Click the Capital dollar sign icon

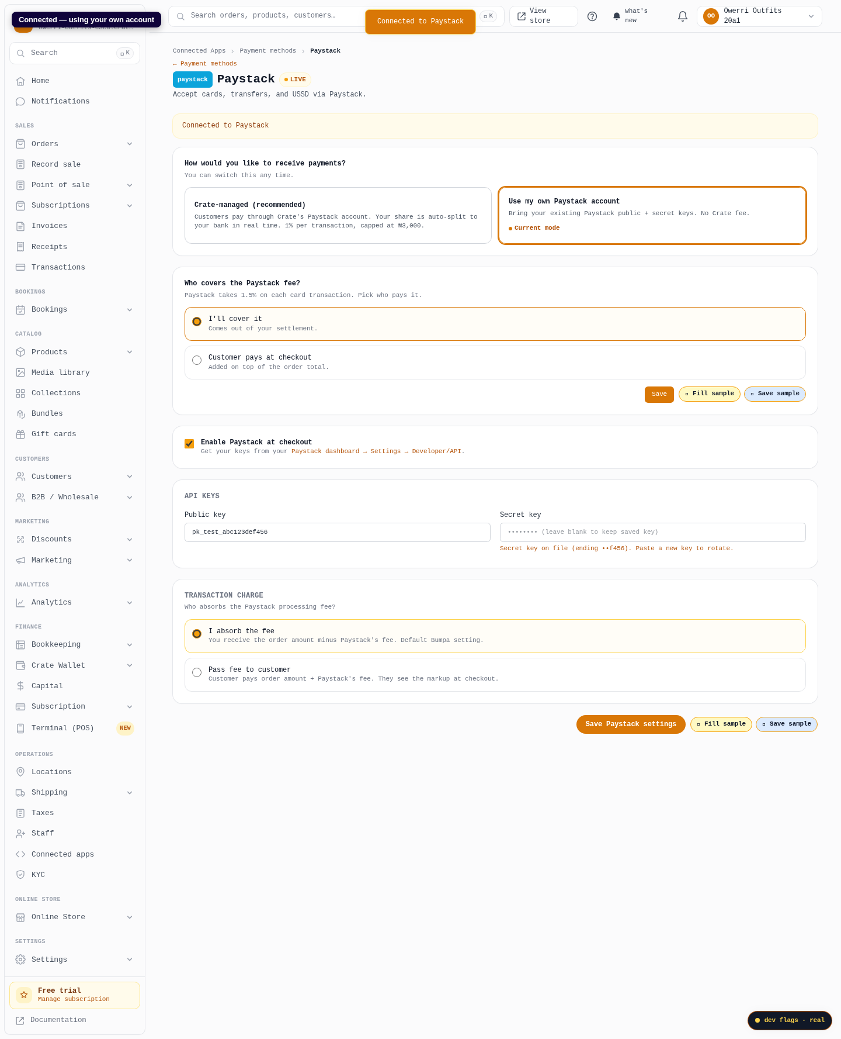[x=20, y=686]
